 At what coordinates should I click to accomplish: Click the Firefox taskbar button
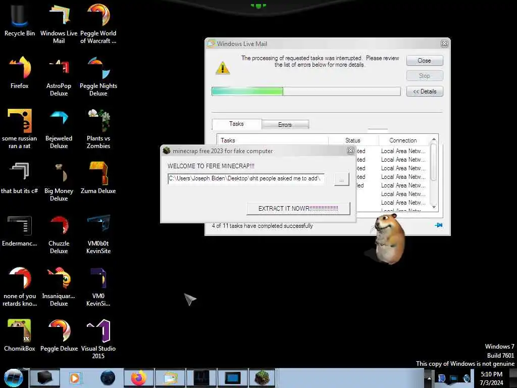[139, 378]
